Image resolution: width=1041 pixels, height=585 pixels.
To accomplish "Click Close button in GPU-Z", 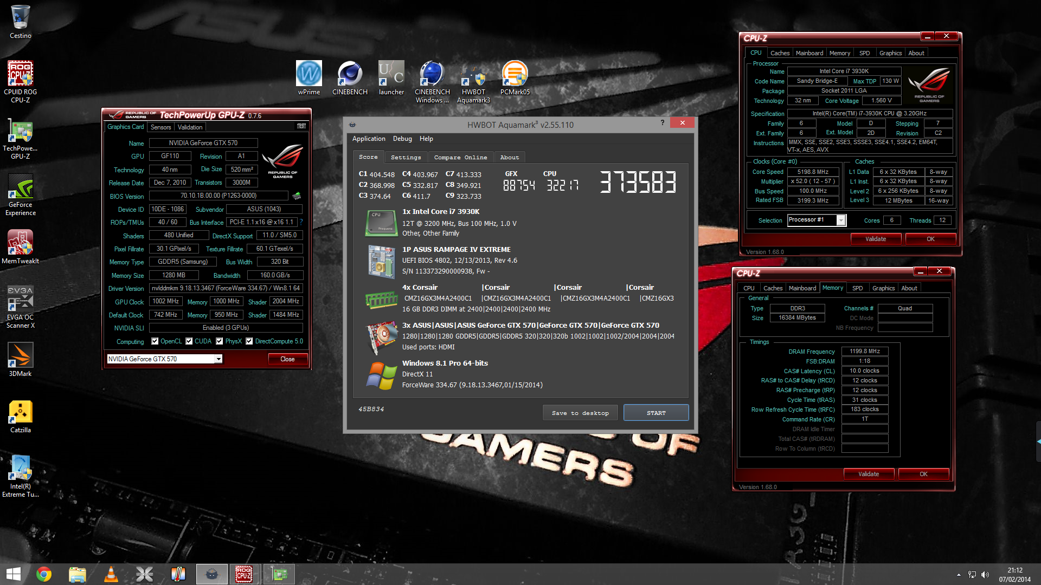I will [287, 359].
